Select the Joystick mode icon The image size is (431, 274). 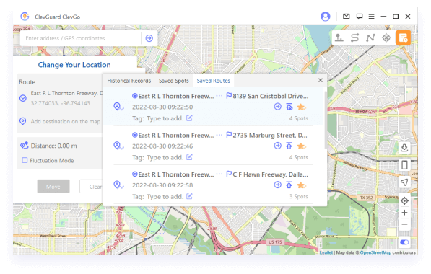pyautogui.click(x=386, y=37)
